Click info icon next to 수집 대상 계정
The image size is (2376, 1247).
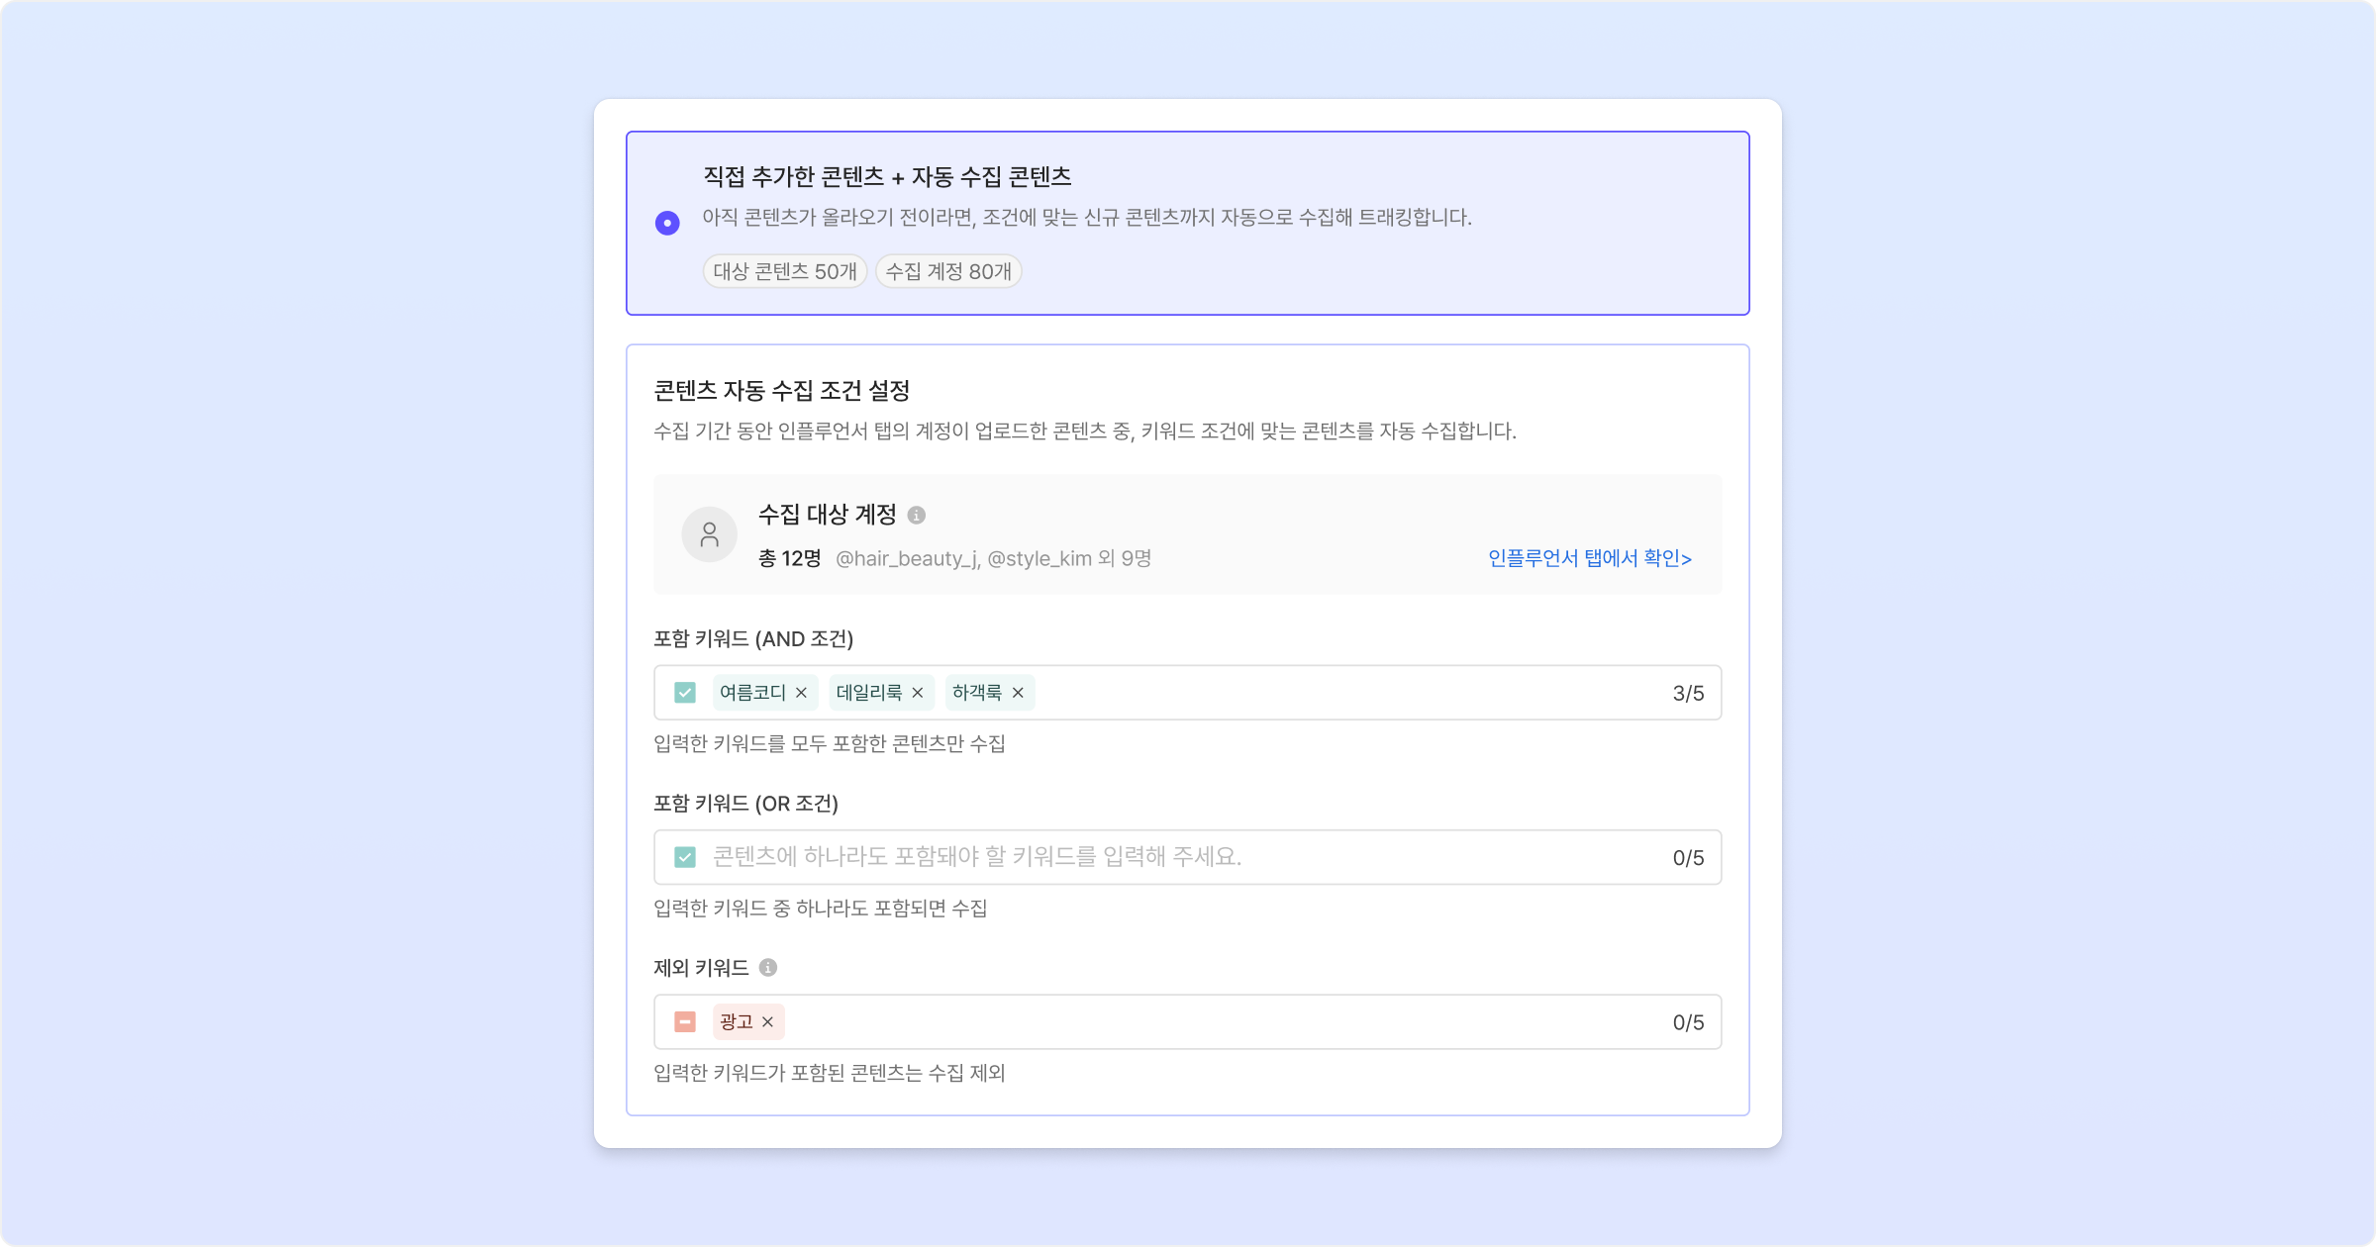click(917, 515)
